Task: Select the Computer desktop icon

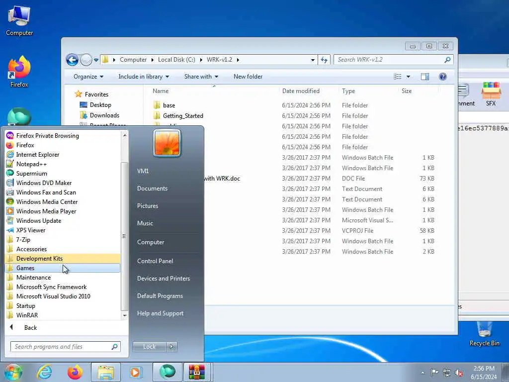Action: point(19,21)
